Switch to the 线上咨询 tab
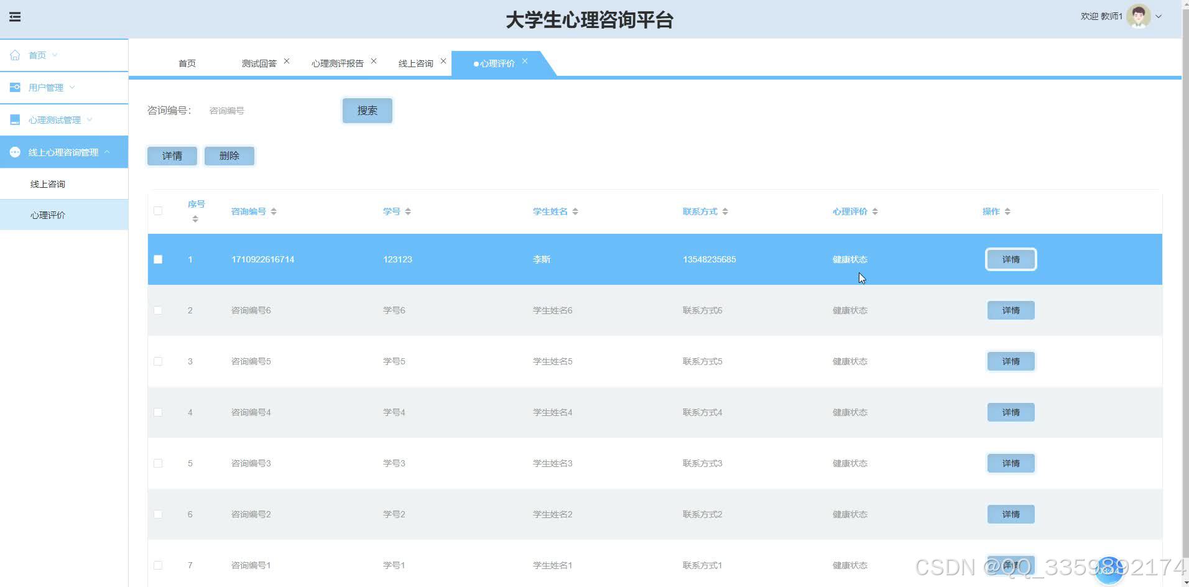The height and width of the screenshot is (587, 1189). pos(416,63)
